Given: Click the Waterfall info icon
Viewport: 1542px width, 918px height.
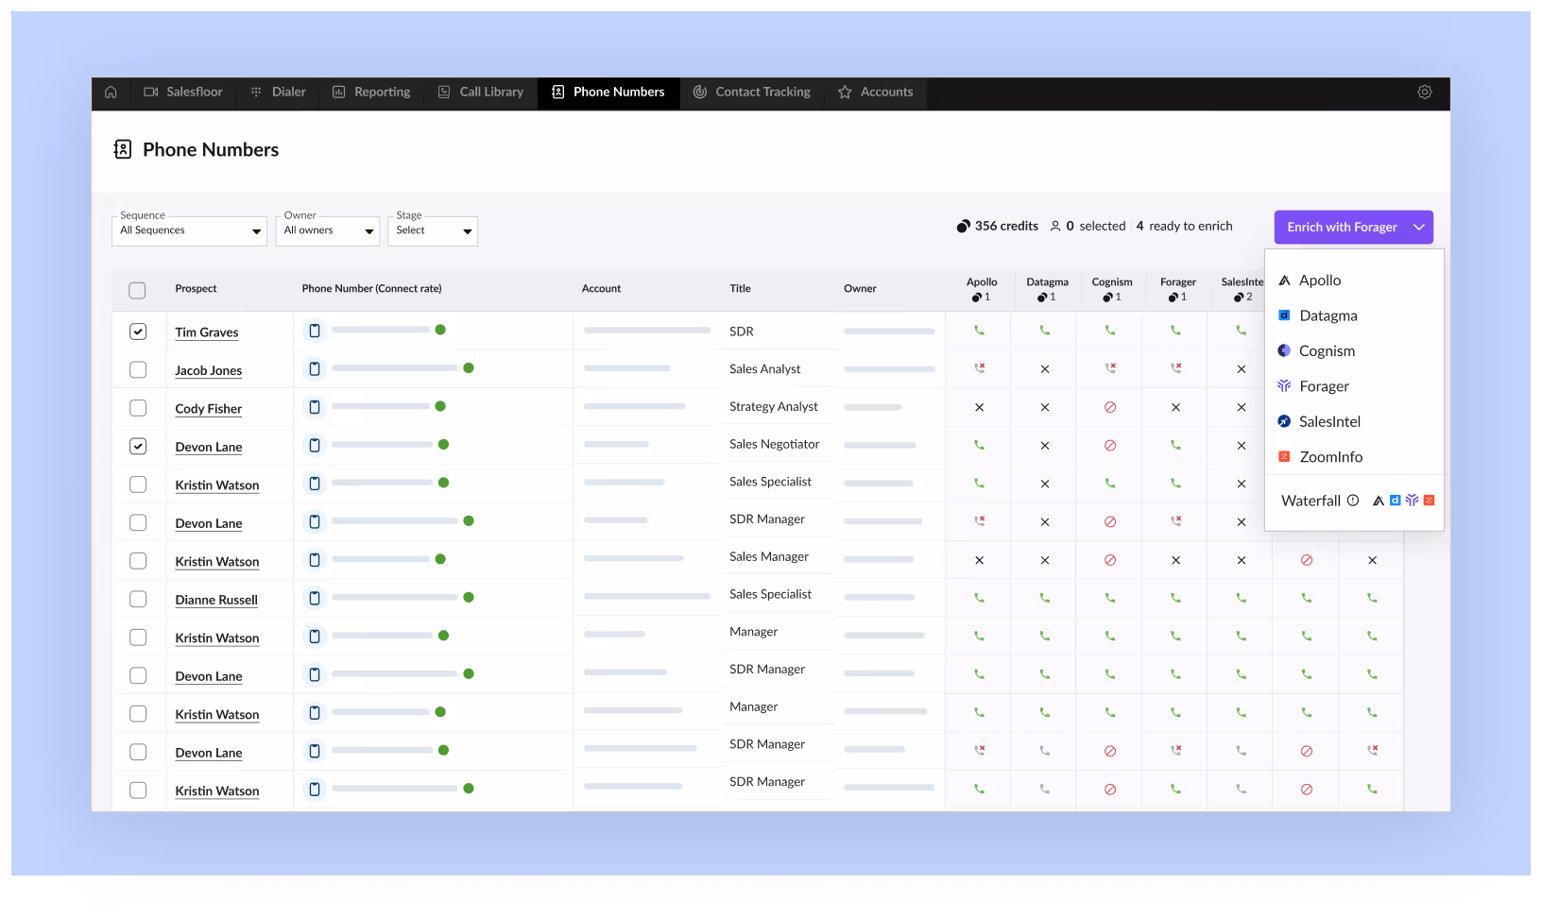Looking at the screenshot, I should click(1353, 501).
